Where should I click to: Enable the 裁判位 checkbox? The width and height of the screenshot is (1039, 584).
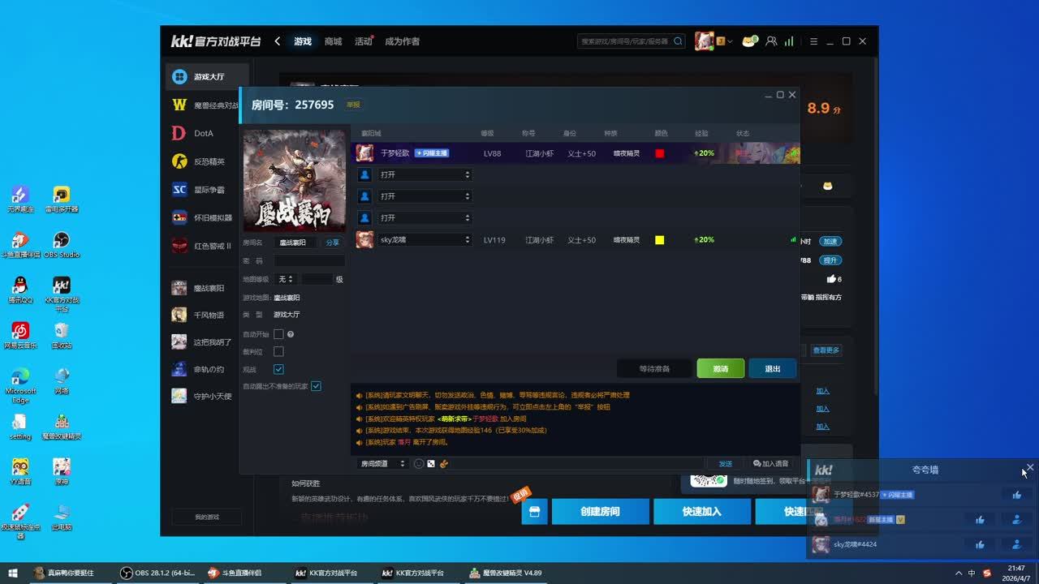pos(278,352)
